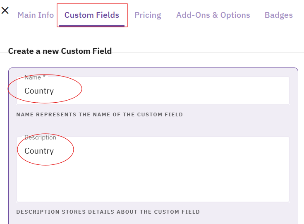Place cursor on 'Country' in Description field
Screen dimensions: 304x224
pyautogui.click(x=39, y=151)
